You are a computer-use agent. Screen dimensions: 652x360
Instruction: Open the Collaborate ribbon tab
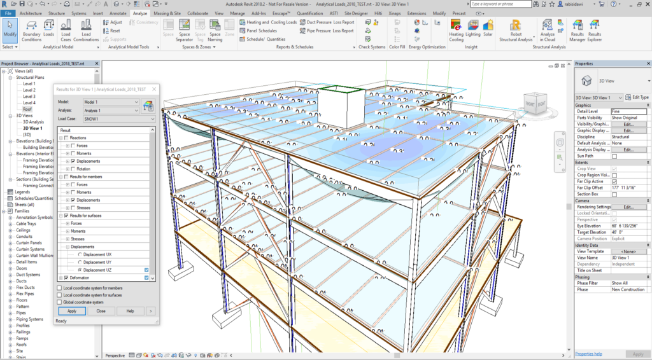[197, 13]
